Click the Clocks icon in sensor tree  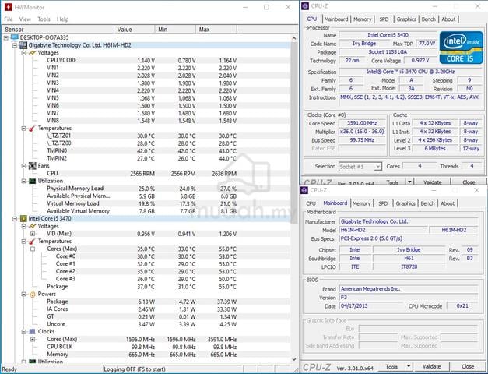33,332
